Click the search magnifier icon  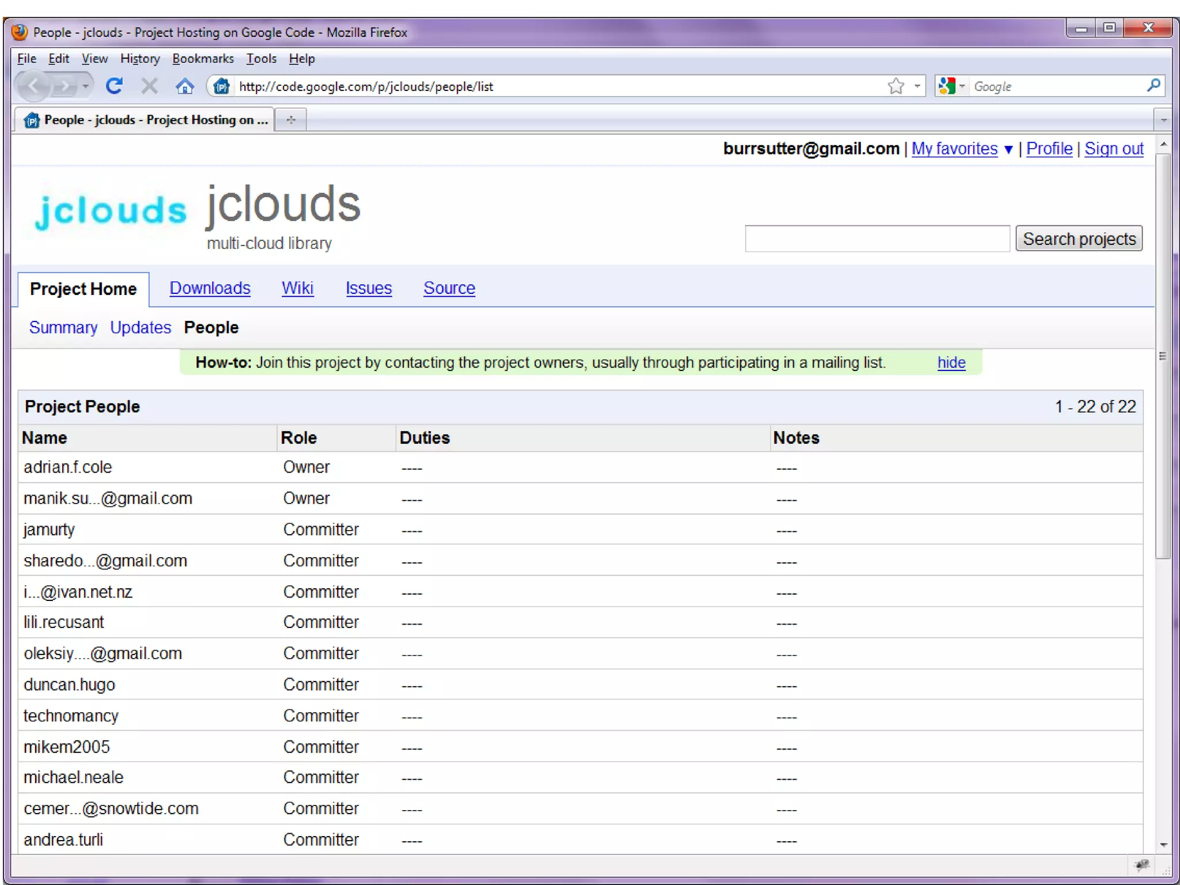tap(1153, 86)
